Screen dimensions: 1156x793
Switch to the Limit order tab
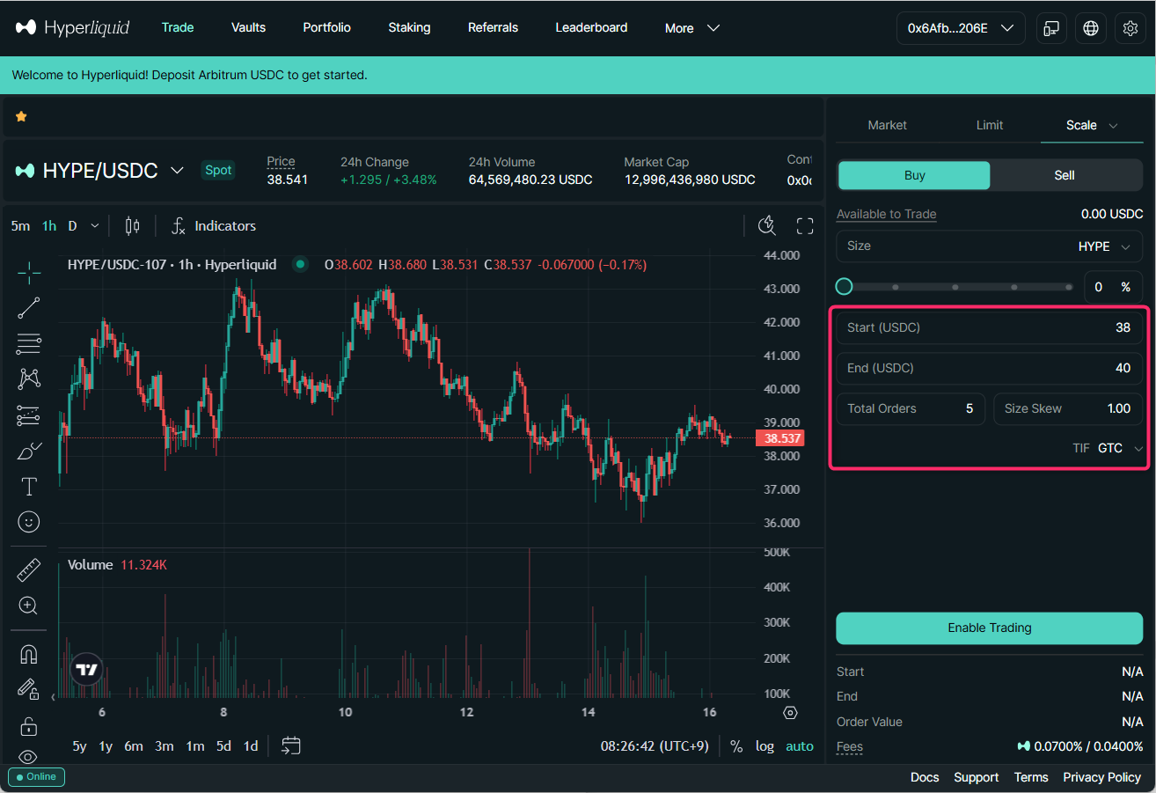pos(989,125)
